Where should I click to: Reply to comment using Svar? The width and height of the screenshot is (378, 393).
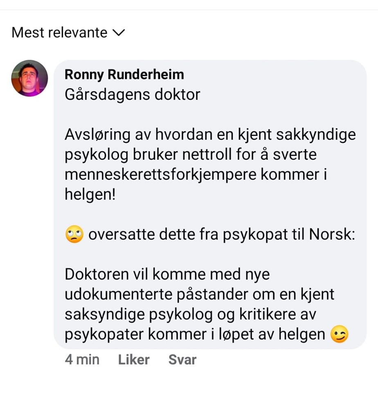pos(182,360)
